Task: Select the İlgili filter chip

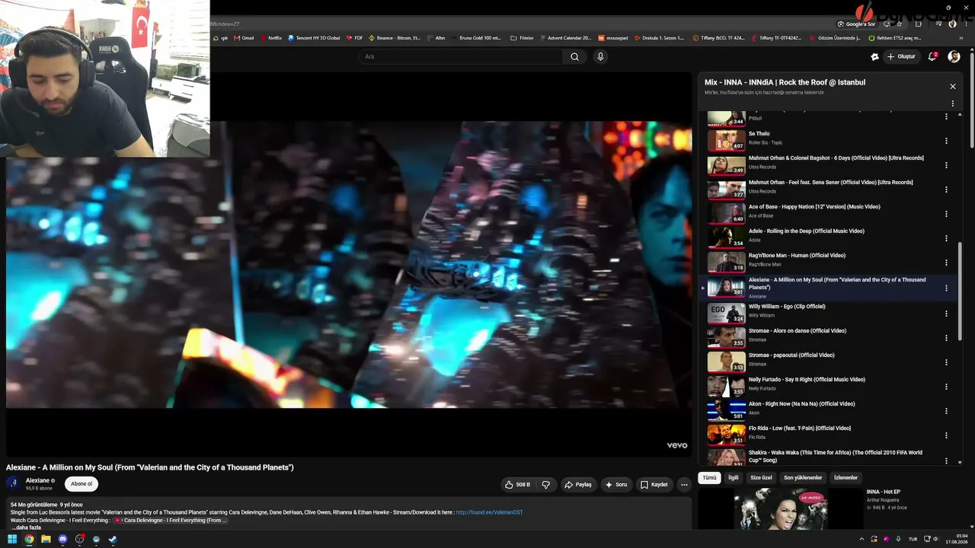Action: pos(733,477)
